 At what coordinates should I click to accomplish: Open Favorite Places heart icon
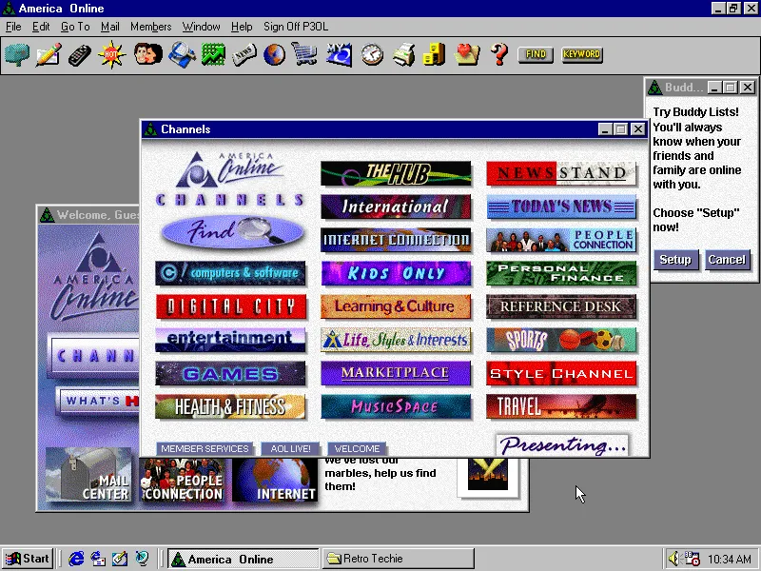[x=467, y=55]
